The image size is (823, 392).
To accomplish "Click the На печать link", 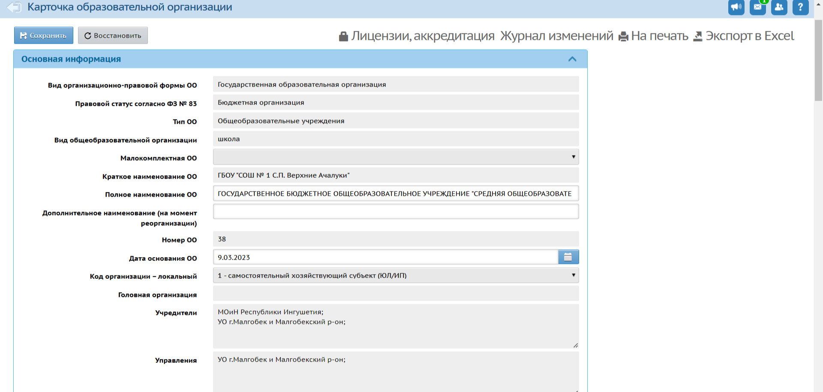I will (x=653, y=36).
